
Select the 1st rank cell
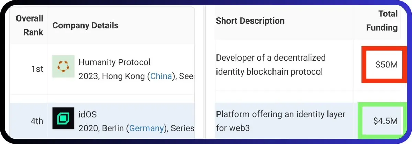[x=37, y=69]
